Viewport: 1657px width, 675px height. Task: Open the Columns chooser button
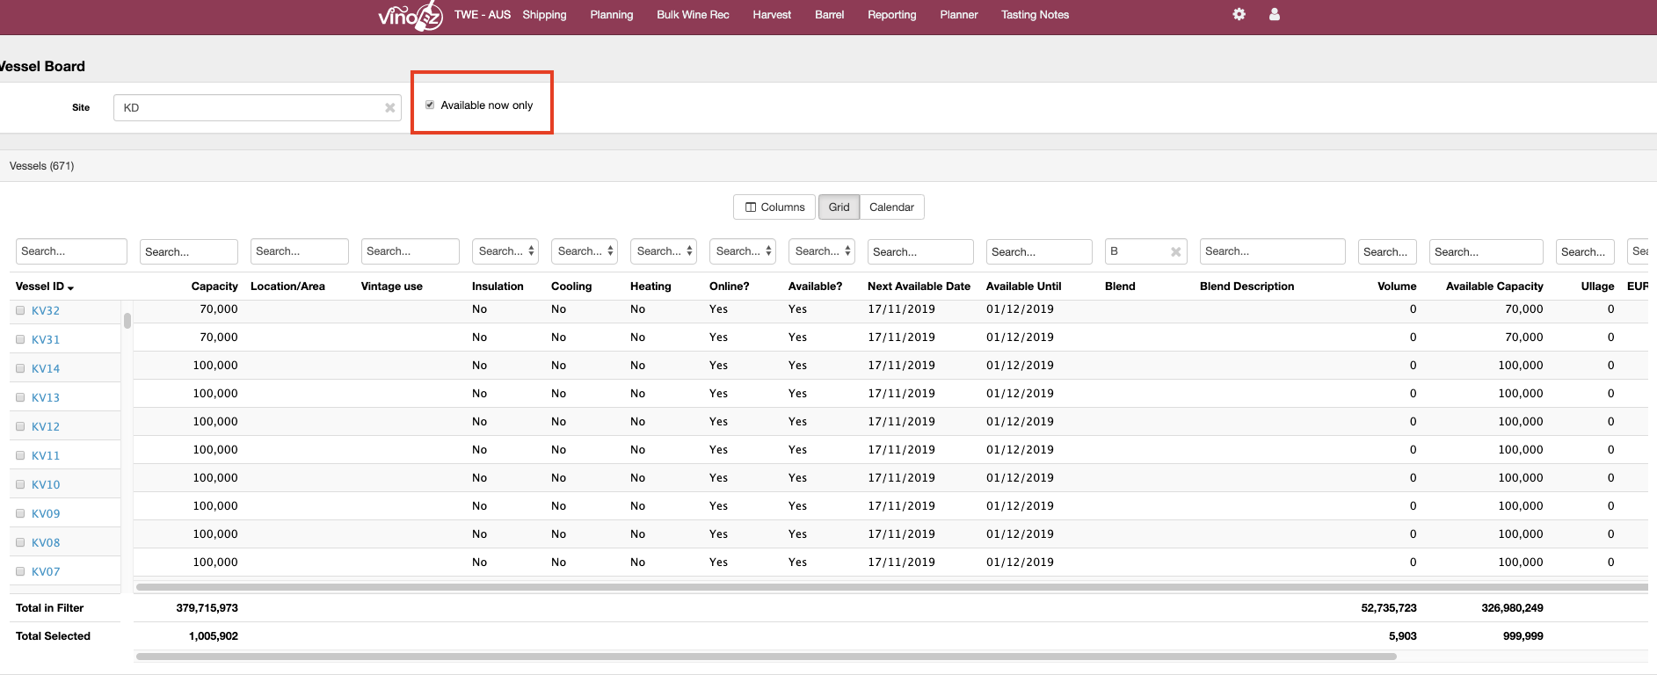(x=774, y=207)
